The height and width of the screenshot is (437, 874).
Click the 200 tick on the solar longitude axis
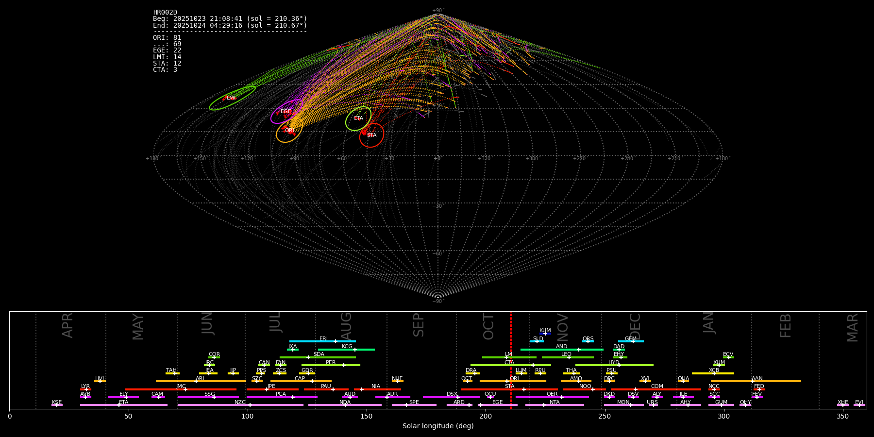(x=486, y=417)
